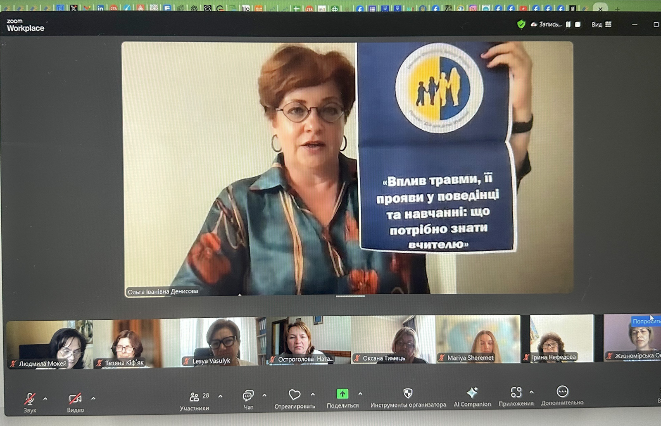The image size is (661, 426).
Task: Click the green Поделиться share screen icon
Action: pyautogui.click(x=342, y=394)
